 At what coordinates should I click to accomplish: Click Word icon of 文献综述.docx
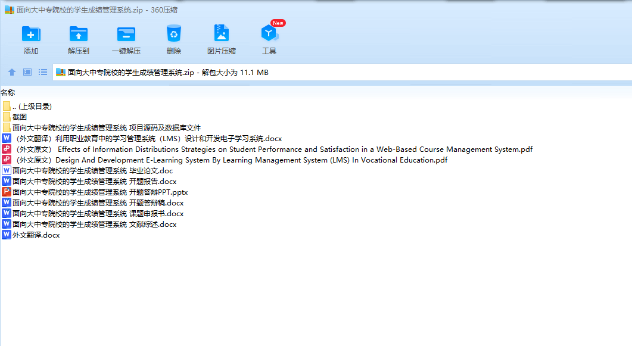pos(7,224)
